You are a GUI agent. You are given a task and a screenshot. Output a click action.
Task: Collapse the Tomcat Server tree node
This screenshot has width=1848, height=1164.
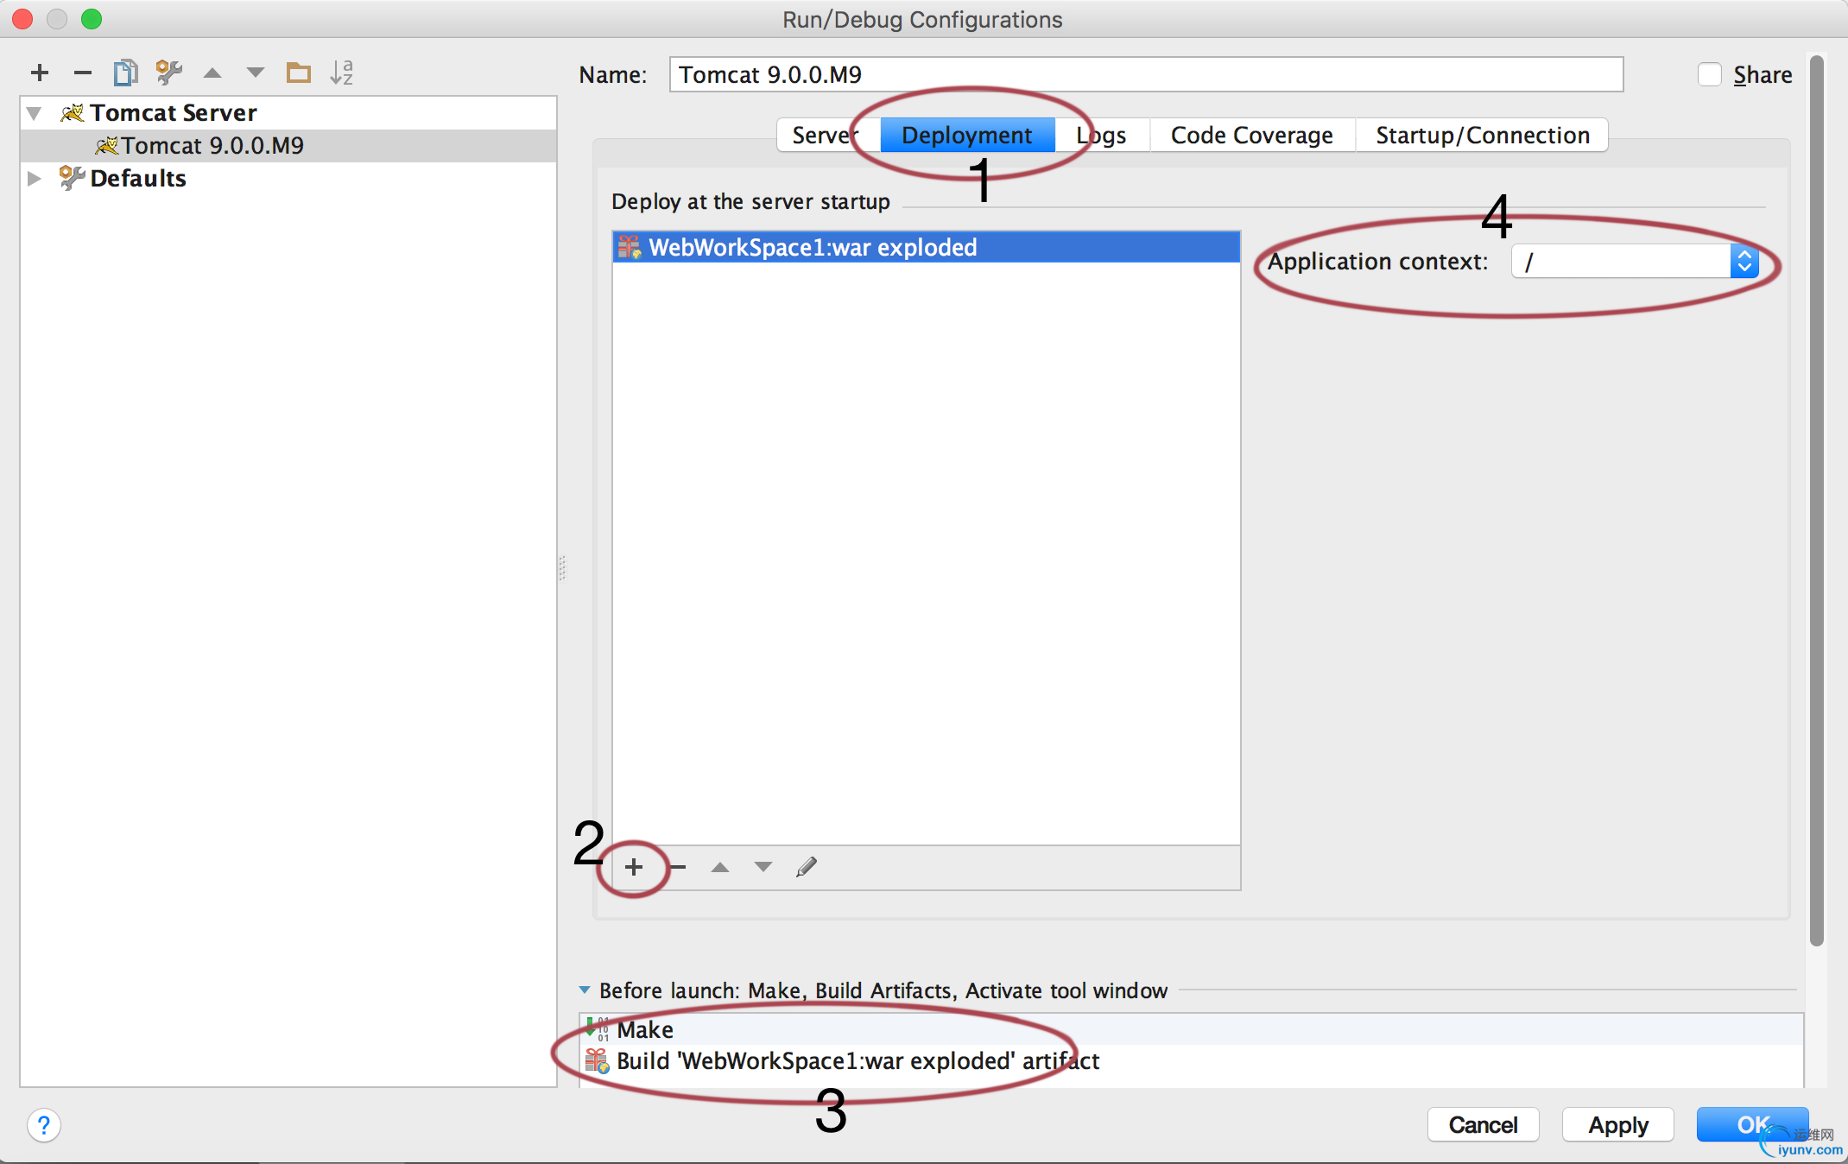(x=35, y=113)
